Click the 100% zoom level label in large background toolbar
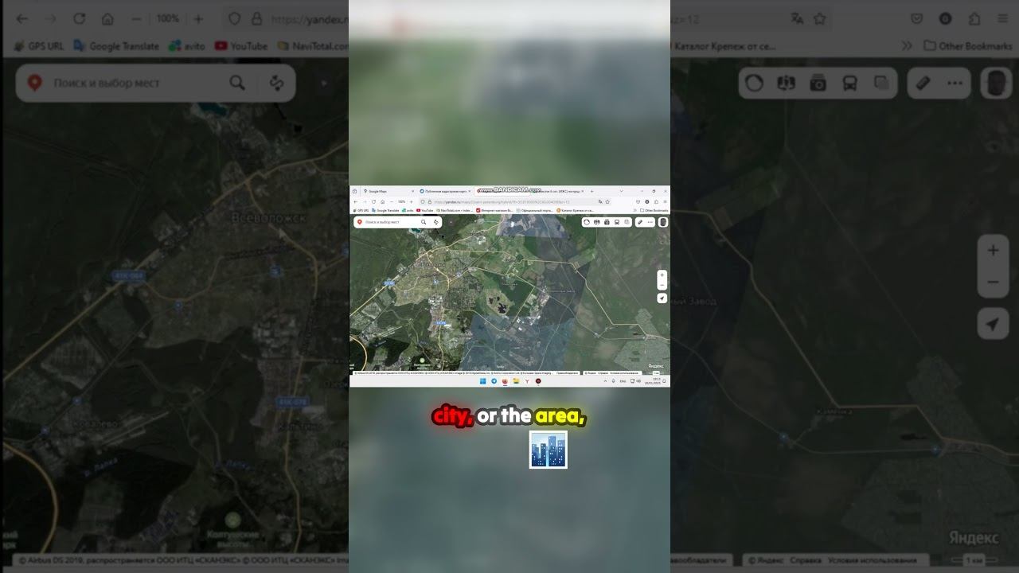The width and height of the screenshot is (1019, 573). (167, 18)
